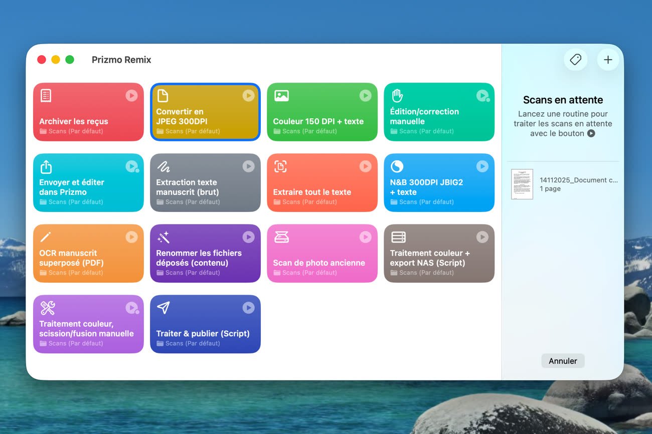The height and width of the screenshot is (434, 652).
Task: Select the 14112025_Document pending scan thumbnail
Action: coord(522,184)
